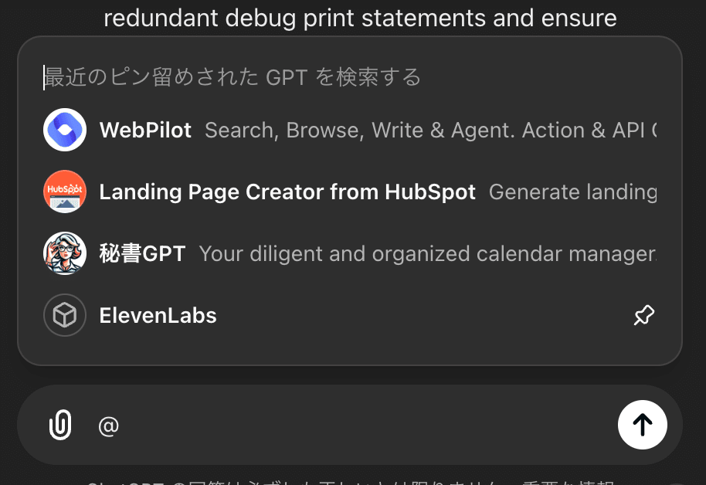Select the WebPilot name in the GPT list
The image size is (706, 485).
point(145,131)
